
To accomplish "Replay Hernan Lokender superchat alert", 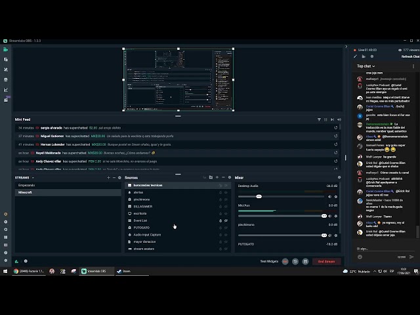I will [x=335, y=144].
